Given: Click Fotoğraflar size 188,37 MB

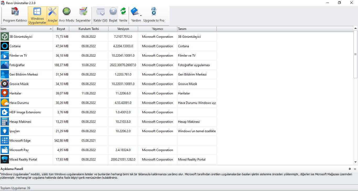Looking at the screenshot, I should [x=61, y=65].
